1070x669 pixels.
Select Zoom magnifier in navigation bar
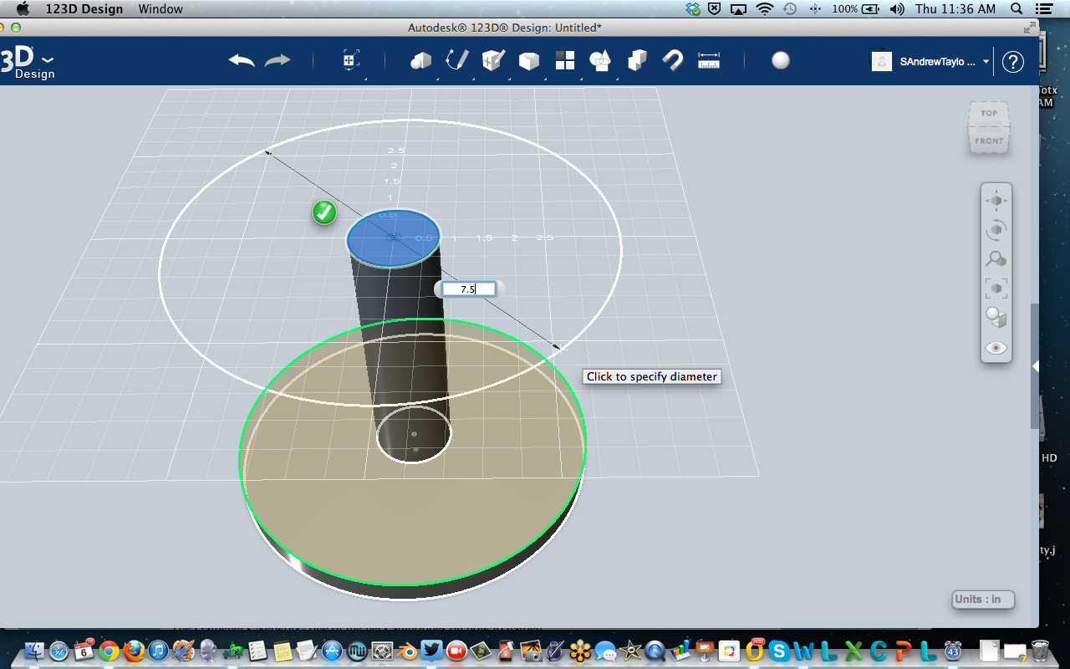pos(996,259)
